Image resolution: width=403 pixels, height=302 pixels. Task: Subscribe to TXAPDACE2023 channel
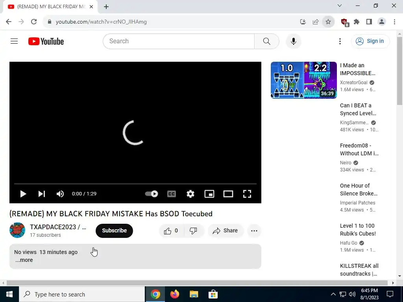114,230
